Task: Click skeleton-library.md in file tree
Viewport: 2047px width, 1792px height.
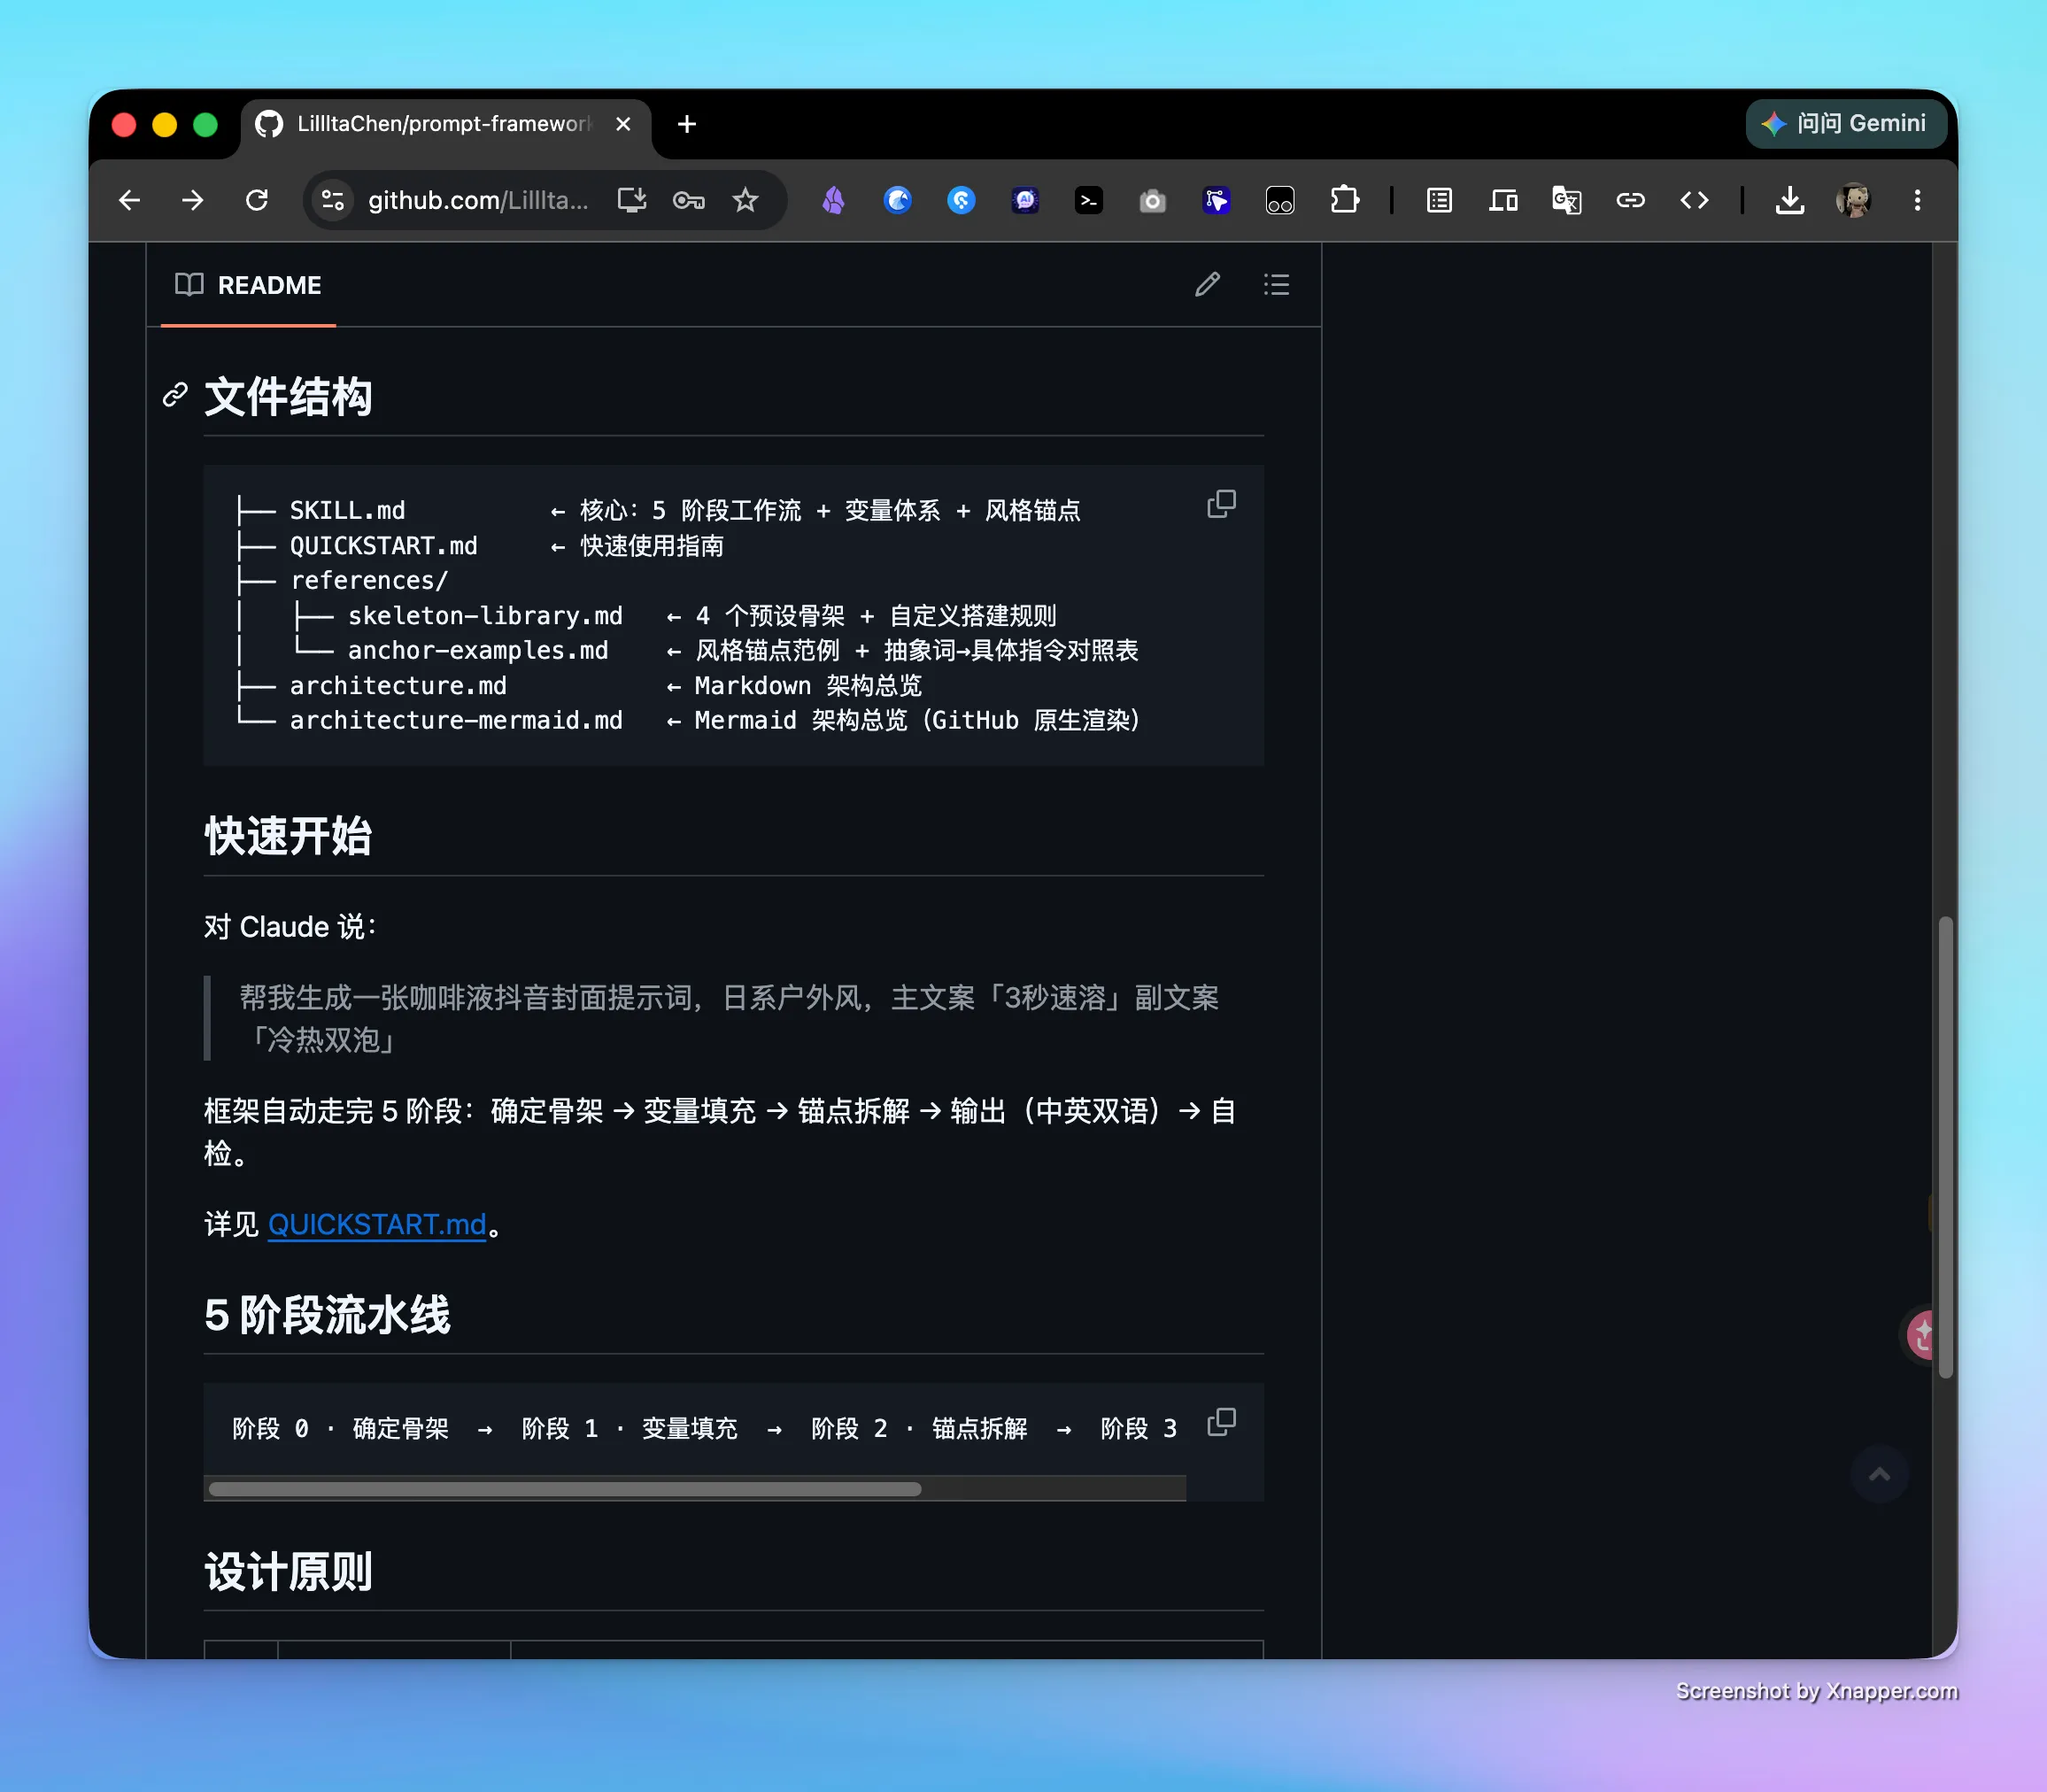Action: pos(485,616)
